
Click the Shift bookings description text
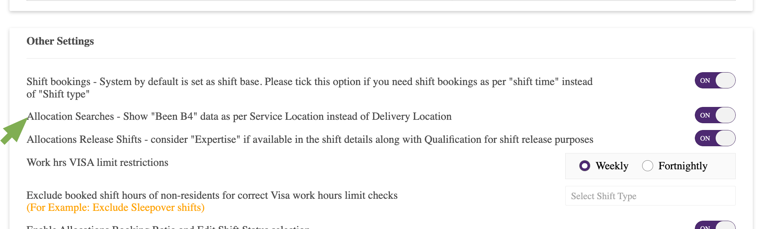click(x=310, y=88)
